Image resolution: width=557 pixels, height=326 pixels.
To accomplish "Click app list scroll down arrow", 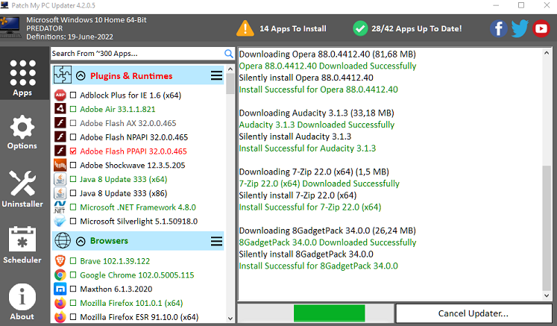I will 230,319.
